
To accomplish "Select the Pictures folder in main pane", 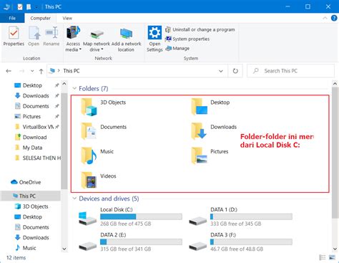I will click(210, 156).
